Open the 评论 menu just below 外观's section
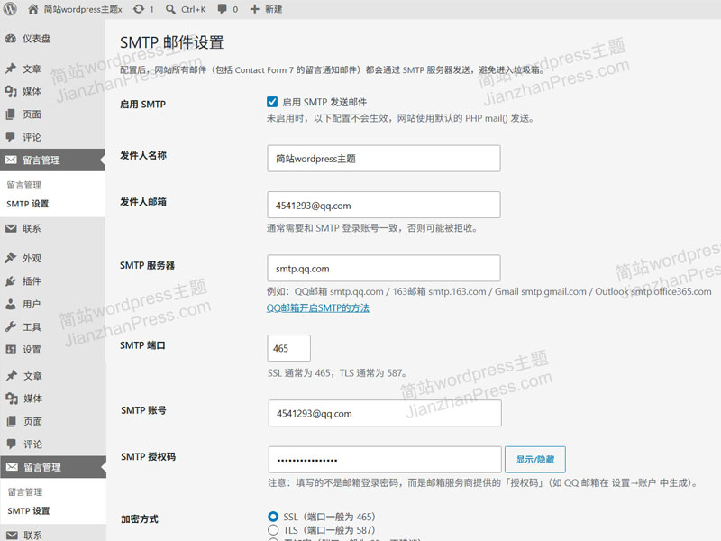The height and width of the screenshot is (541, 721). tap(24, 445)
